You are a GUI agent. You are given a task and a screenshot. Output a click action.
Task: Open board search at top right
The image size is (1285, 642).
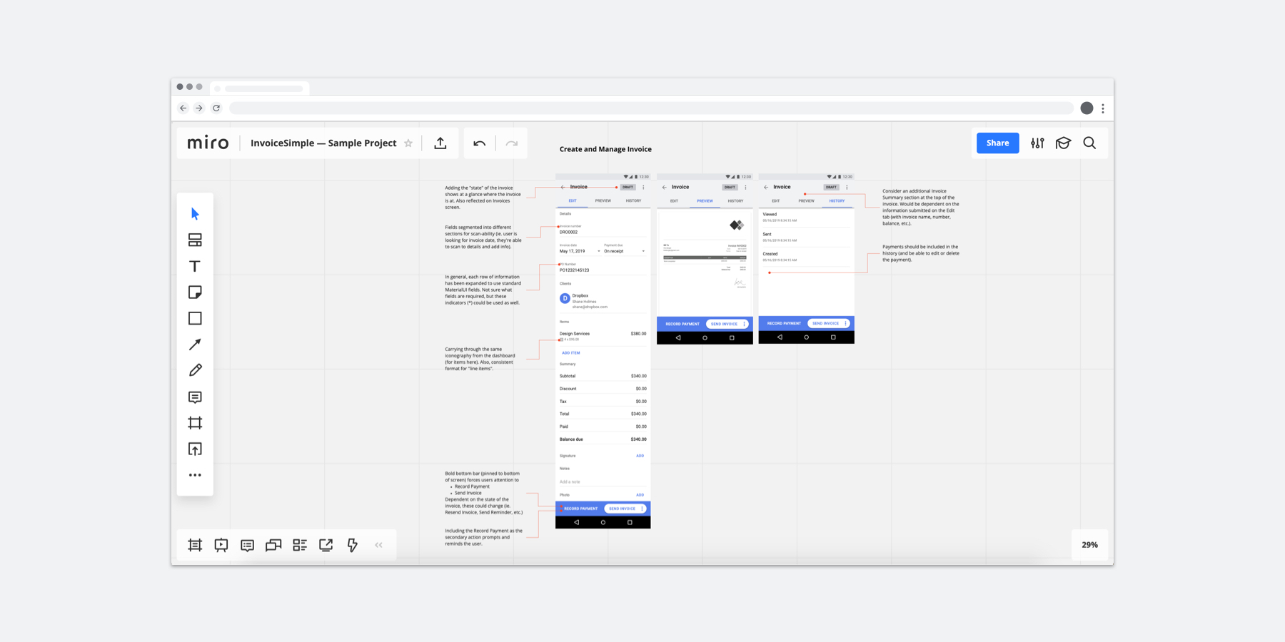(1089, 143)
